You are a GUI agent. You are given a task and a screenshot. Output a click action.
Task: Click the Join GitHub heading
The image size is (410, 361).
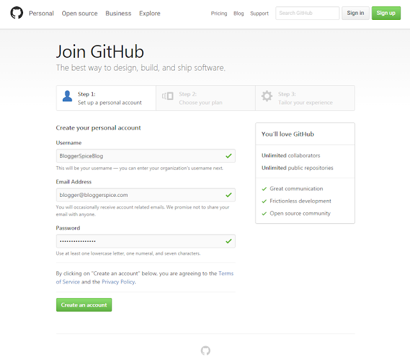click(100, 51)
